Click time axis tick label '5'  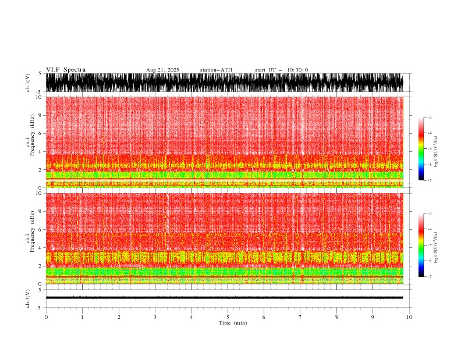pyautogui.click(x=228, y=317)
